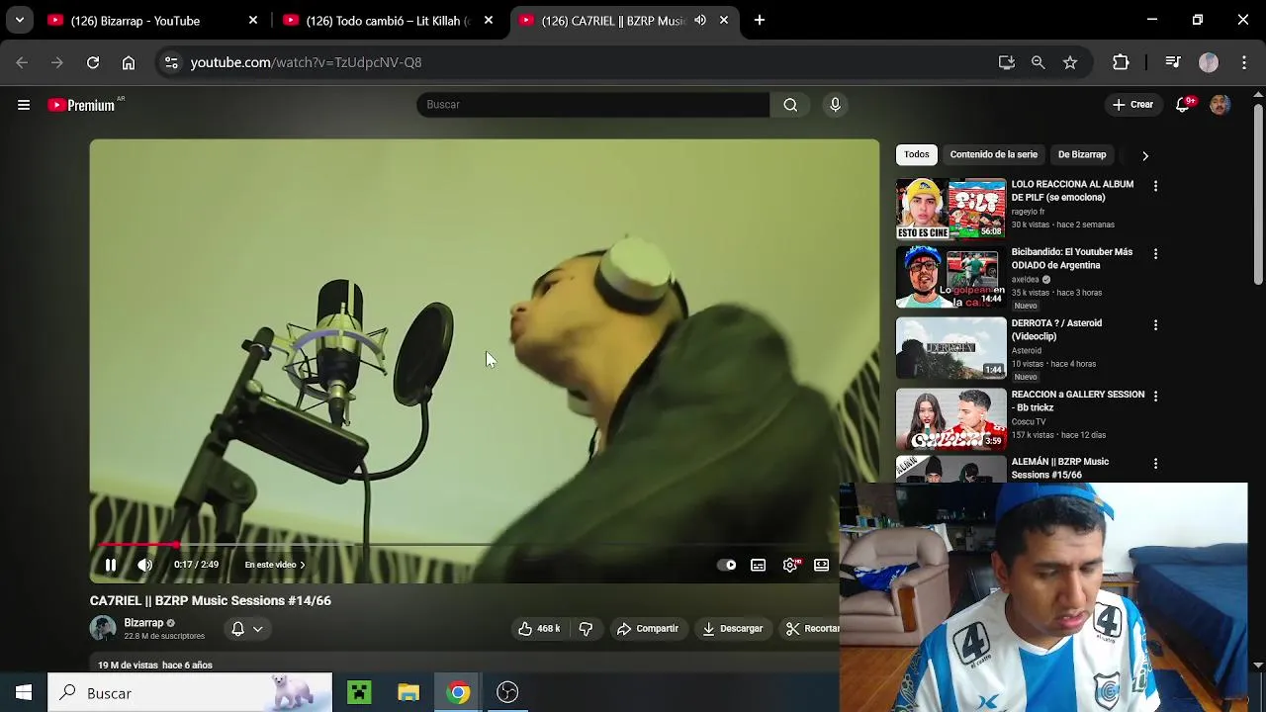
Task: Open Chrome tab search dropdown
Action: pos(19,20)
